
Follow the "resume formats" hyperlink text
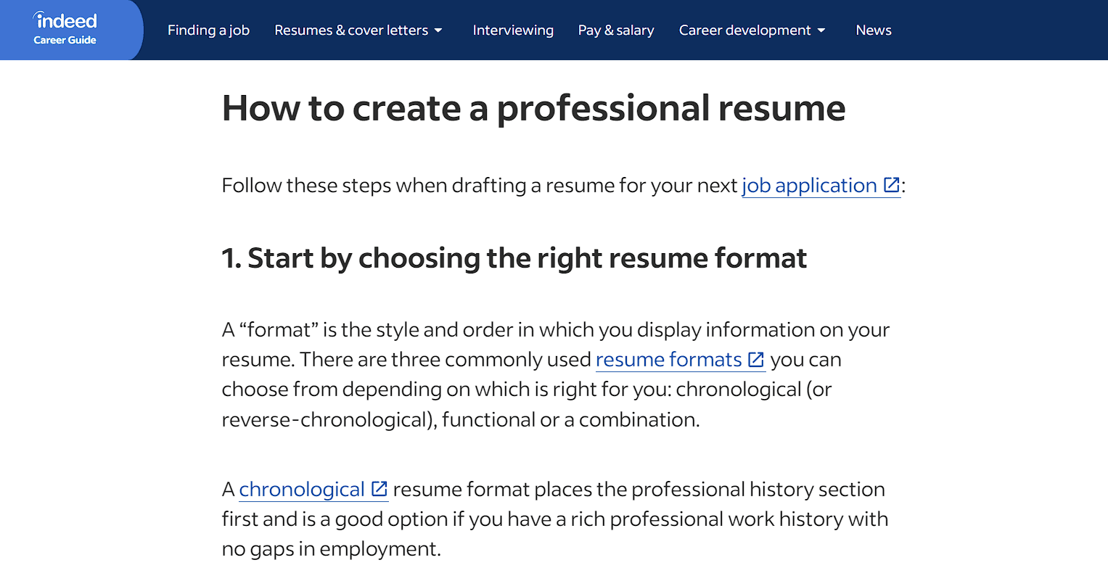pyautogui.click(x=668, y=360)
